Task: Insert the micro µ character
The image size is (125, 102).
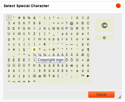Action: (83, 50)
